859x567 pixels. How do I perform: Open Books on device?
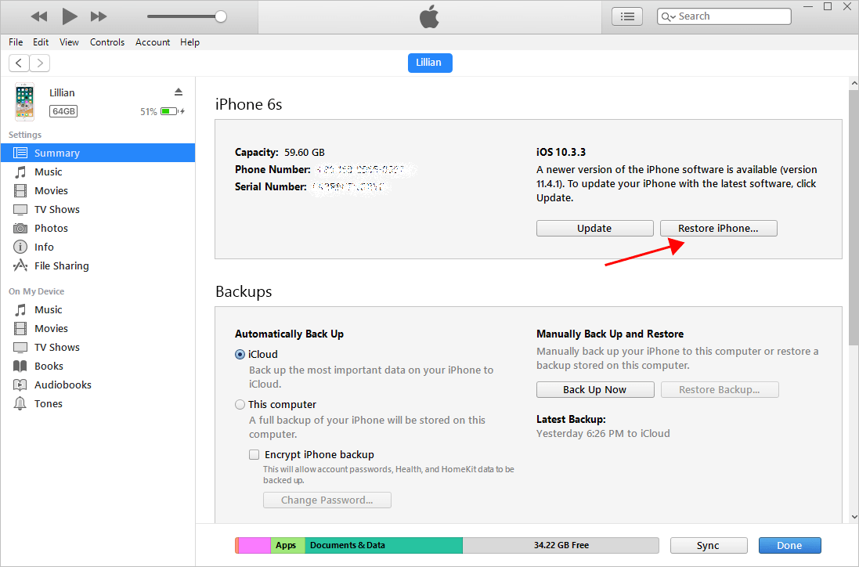pos(98,366)
